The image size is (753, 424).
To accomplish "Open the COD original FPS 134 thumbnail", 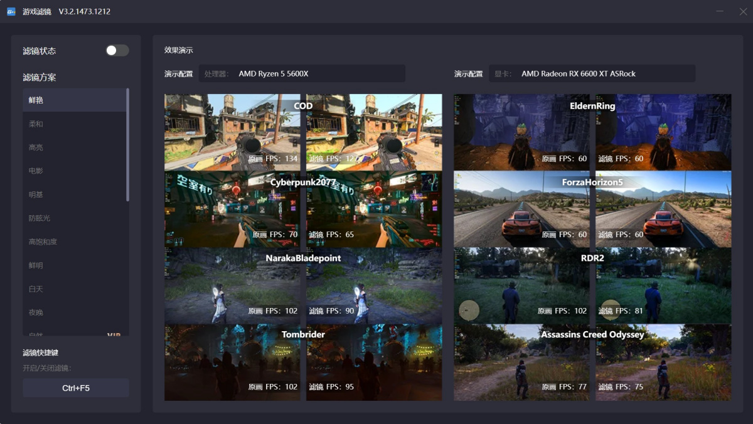I will (232, 132).
